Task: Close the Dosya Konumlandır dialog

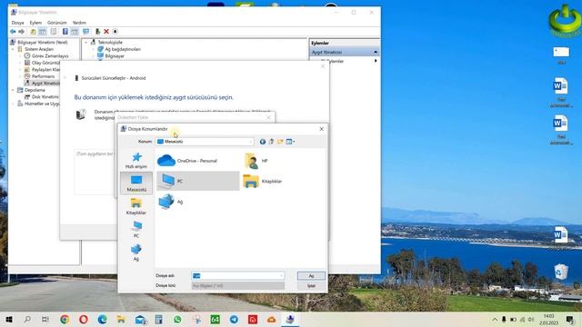Action: [321, 129]
